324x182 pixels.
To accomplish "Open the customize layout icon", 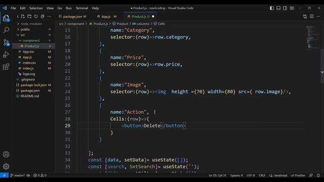I will (292, 8).
